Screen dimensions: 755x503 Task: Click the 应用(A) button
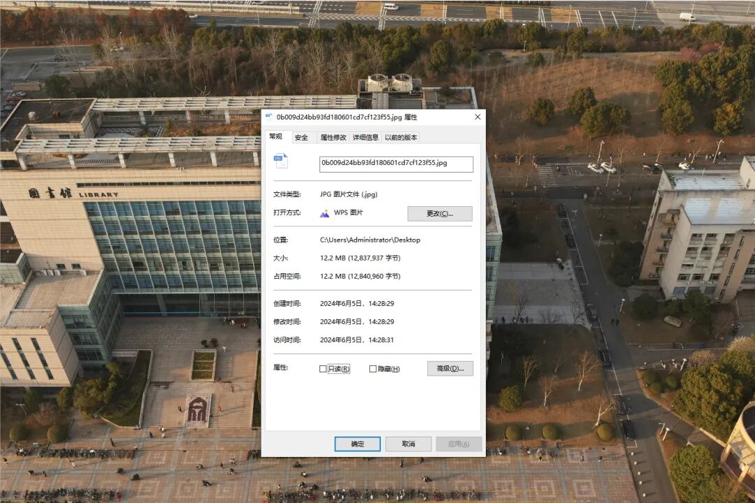click(x=459, y=444)
